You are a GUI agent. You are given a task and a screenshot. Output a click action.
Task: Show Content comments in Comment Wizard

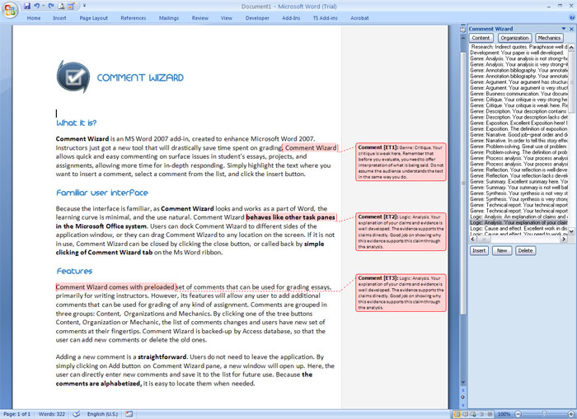pos(481,38)
